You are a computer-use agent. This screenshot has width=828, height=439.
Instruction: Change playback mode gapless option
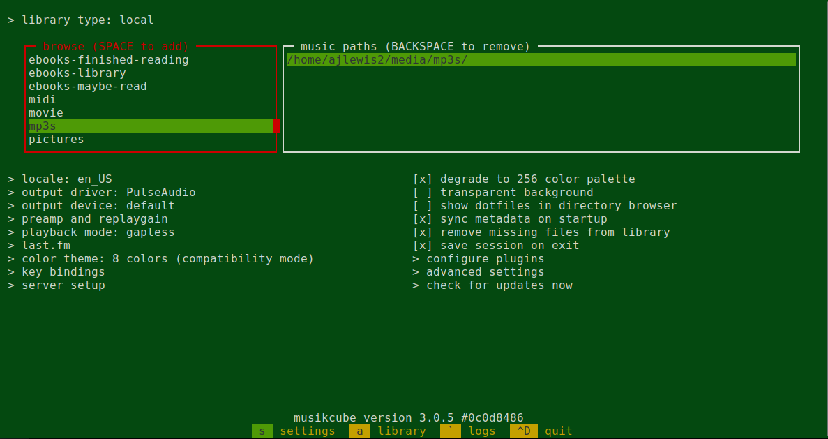(91, 232)
